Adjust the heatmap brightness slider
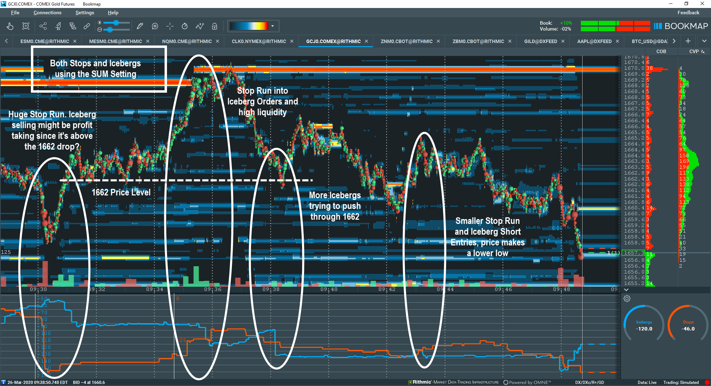The width and height of the screenshot is (711, 386). tap(115, 23)
